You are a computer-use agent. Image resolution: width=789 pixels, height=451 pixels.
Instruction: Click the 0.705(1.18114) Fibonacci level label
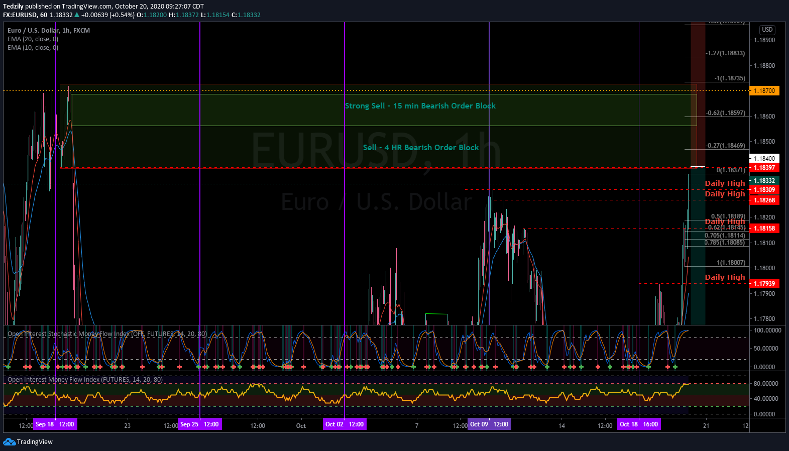tap(725, 236)
